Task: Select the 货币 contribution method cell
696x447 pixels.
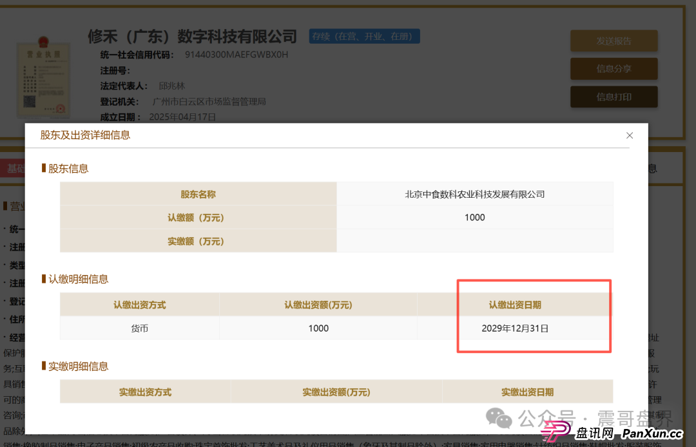Action: pos(139,328)
